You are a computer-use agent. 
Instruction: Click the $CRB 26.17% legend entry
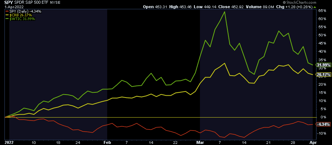[x=19, y=15]
